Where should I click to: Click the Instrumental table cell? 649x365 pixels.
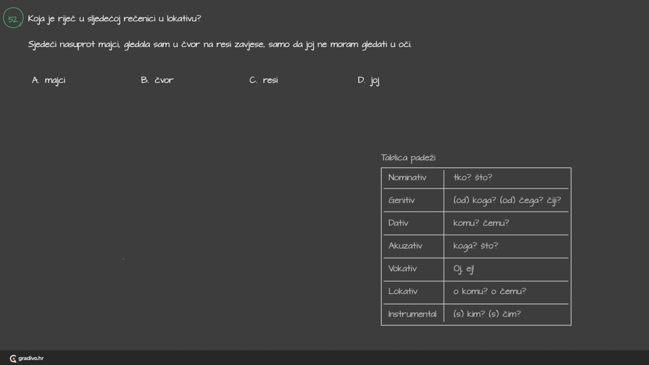click(x=412, y=314)
